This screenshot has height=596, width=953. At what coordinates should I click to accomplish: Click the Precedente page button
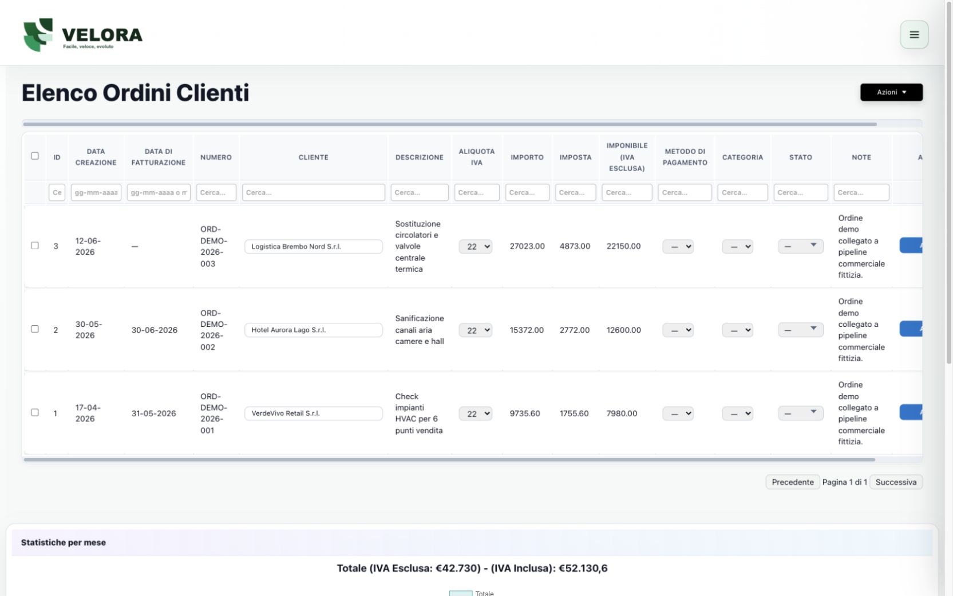click(793, 482)
